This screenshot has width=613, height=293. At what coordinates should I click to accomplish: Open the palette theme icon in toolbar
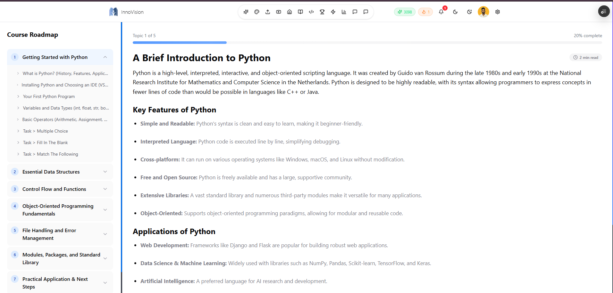click(257, 12)
